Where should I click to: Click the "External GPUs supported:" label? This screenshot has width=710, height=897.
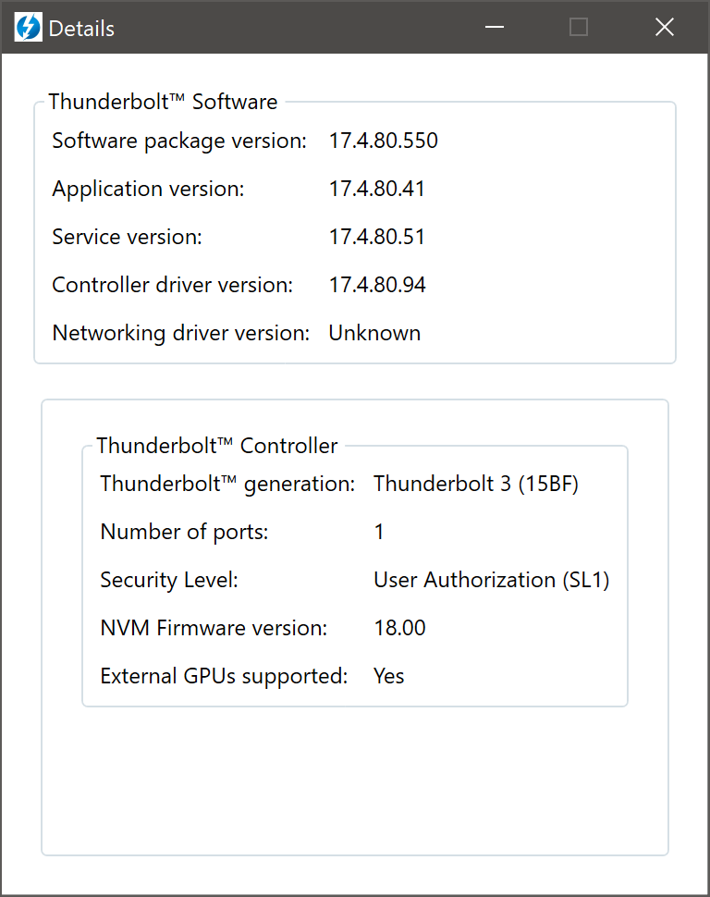coord(224,676)
